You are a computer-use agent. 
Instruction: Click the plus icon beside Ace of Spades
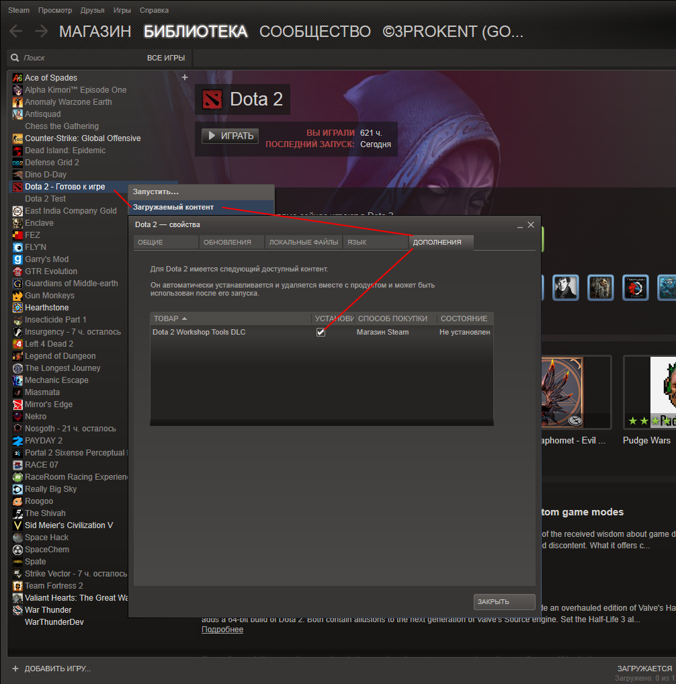(x=185, y=77)
